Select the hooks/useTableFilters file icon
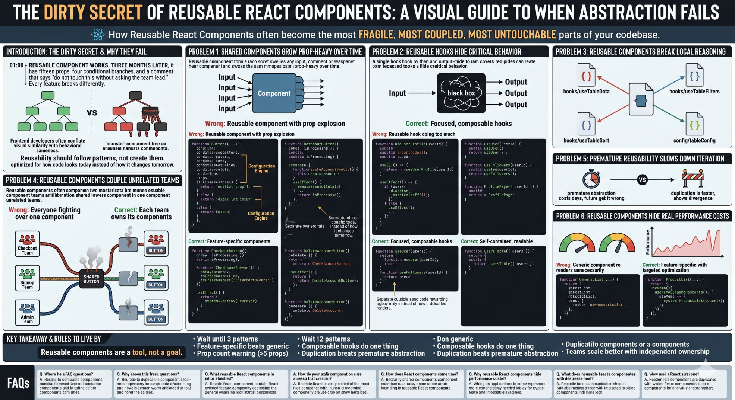Screen dimensions: 735x400 coord(694,75)
